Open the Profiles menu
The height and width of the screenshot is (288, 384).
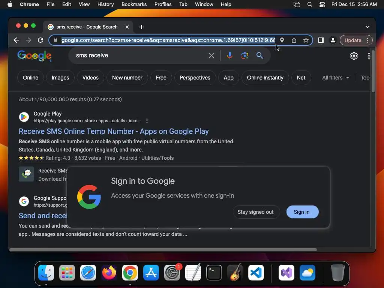163,4
